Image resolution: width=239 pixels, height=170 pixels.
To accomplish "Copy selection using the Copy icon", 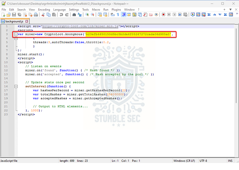I will (x=49, y=15).
